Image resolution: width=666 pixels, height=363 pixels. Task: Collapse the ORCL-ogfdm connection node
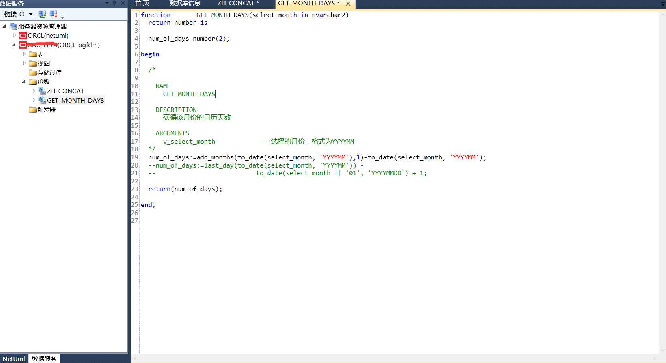[x=14, y=45]
